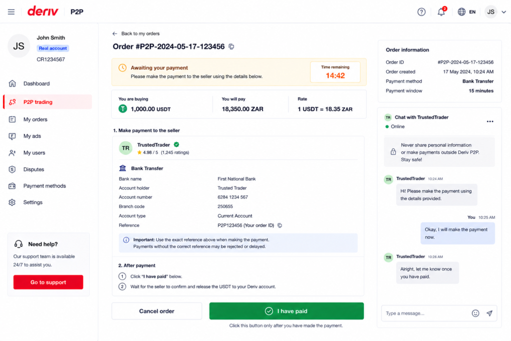Copy the payment reference P2P123456
Image resolution: width=511 pixels, height=341 pixels.
[279, 225]
